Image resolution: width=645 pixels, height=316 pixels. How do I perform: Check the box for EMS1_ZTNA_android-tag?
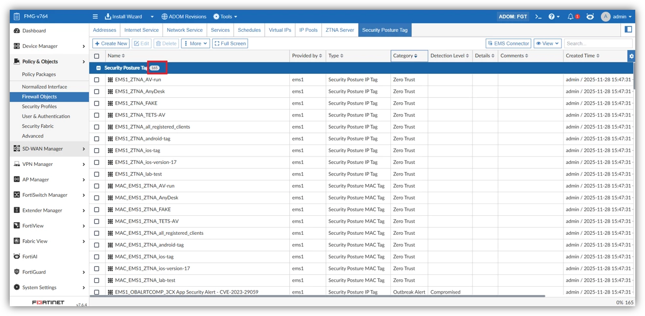(97, 139)
